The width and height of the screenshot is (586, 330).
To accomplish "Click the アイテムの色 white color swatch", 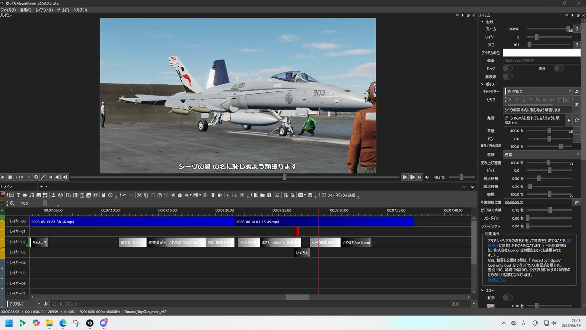I will (542, 53).
